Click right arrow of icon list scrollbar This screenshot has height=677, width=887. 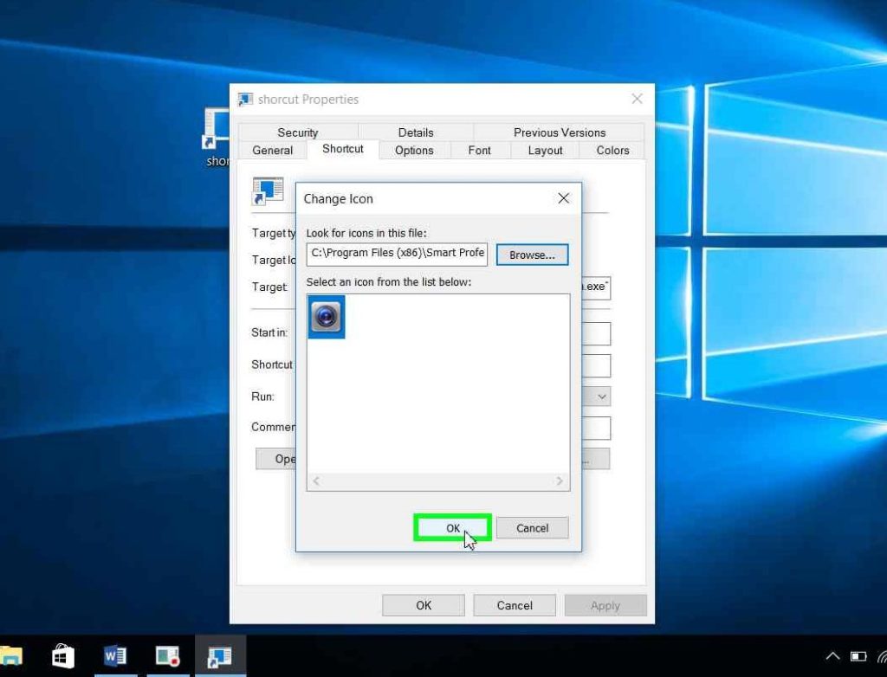(x=560, y=481)
